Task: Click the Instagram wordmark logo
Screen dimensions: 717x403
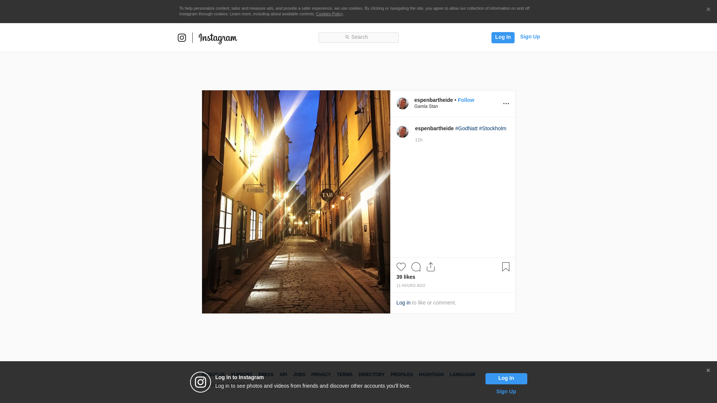Action: point(218,38)
